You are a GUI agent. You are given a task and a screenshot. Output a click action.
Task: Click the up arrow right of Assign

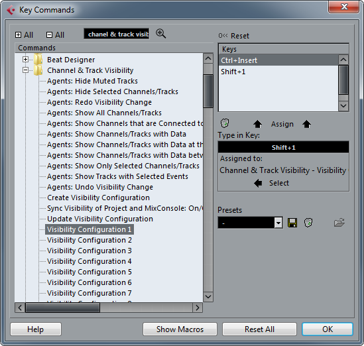307,124
